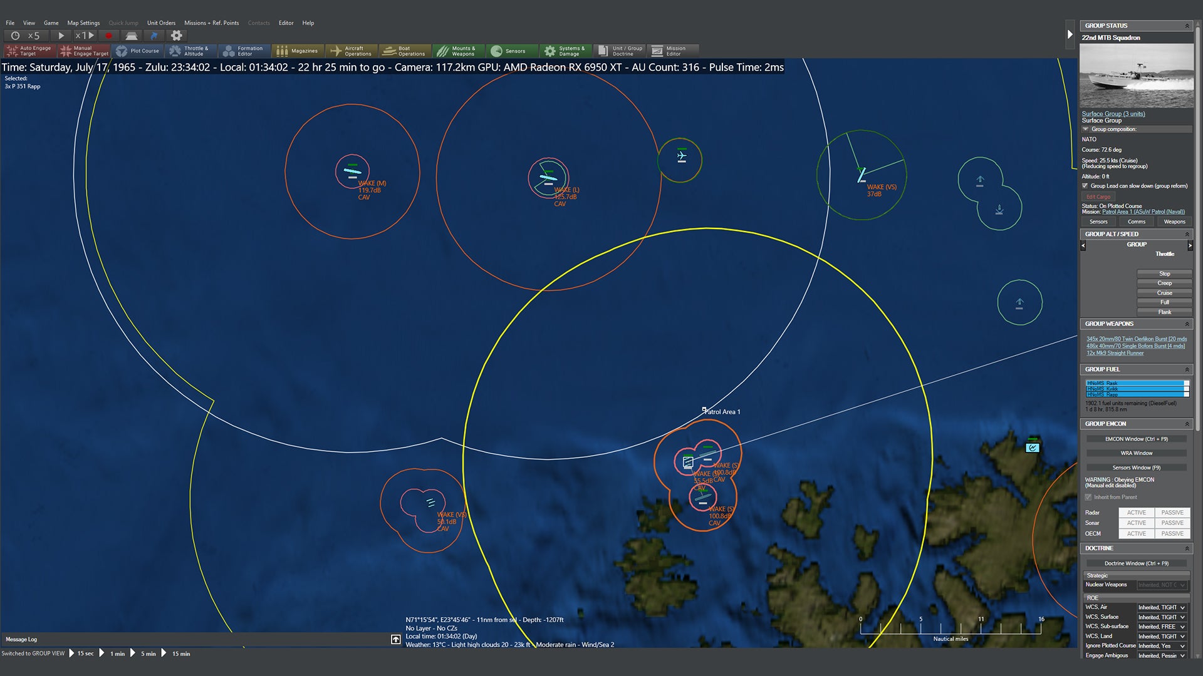Viewport: 1203px width, 676px height.
Task: Click the red record button
Action: [107, 36]
